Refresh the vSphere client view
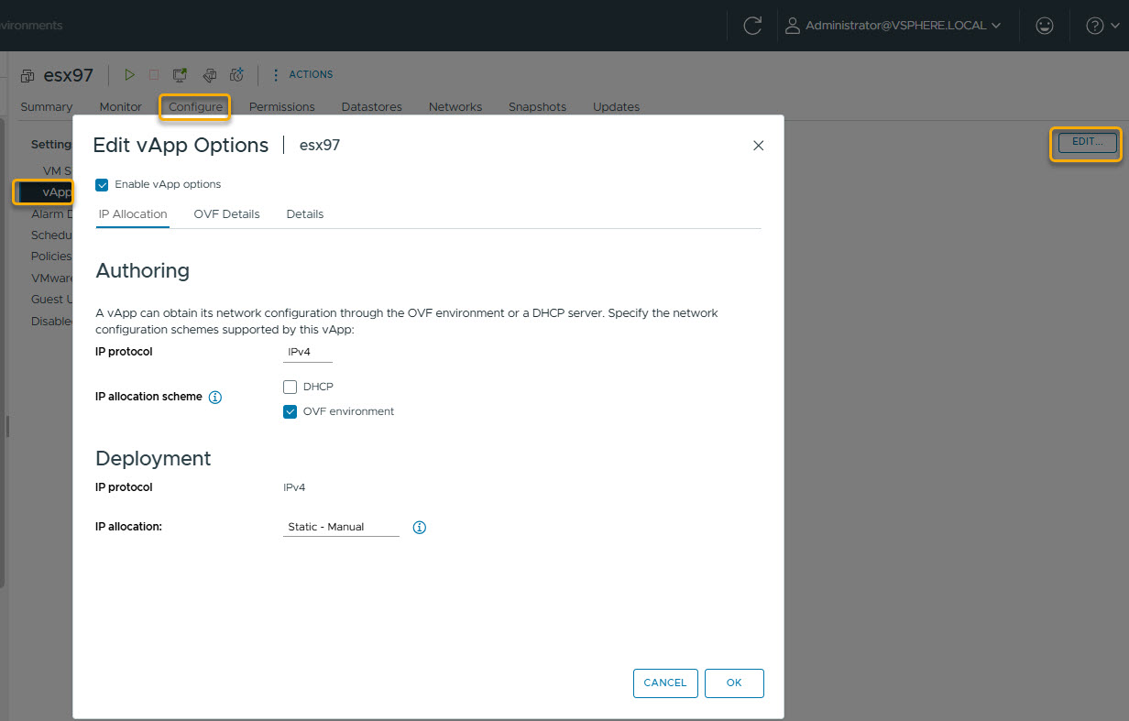Image resolution: width=1129 pixels, height=721 pixels. click(x=751, y=26)
